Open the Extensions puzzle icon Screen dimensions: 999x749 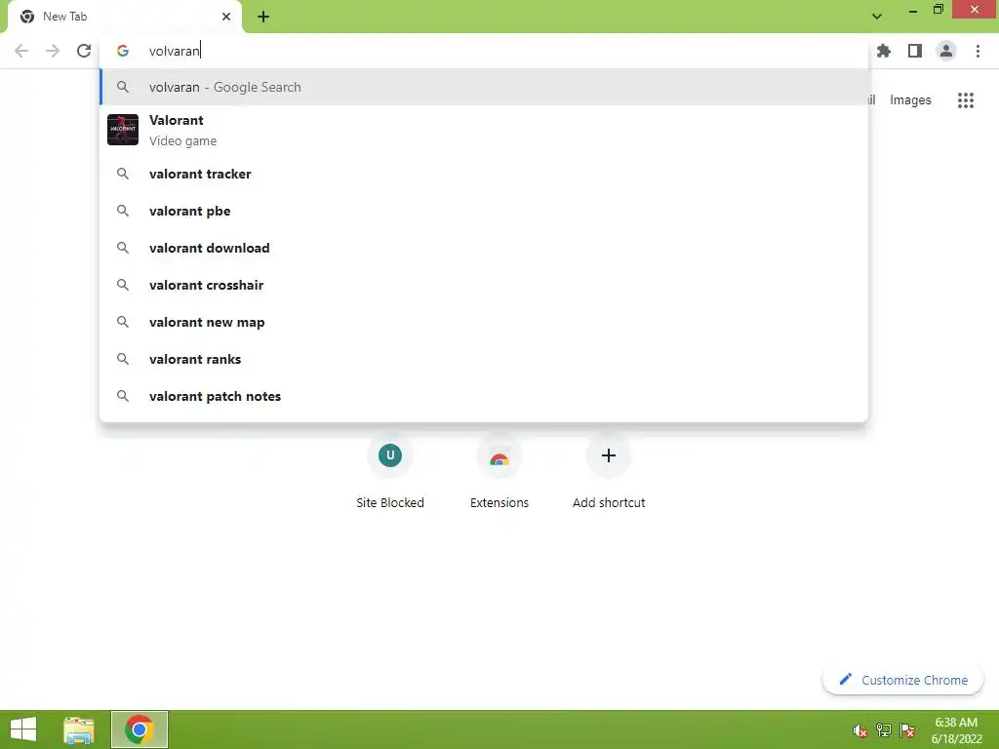[884, 51]
